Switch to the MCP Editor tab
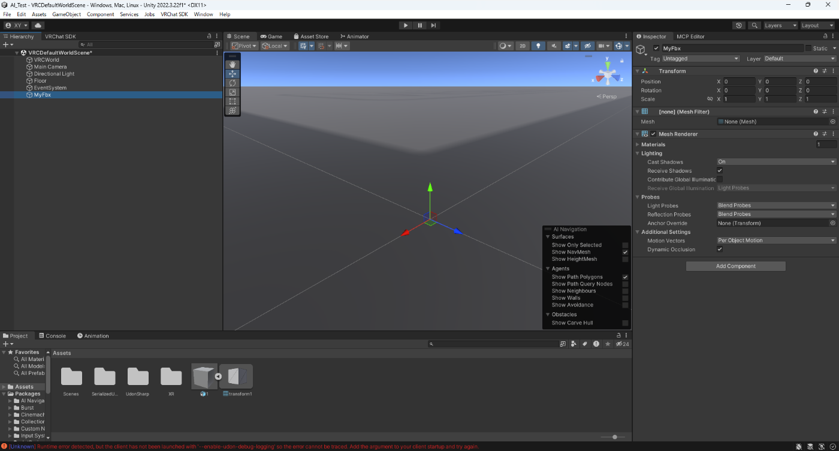 pos(690,37)
